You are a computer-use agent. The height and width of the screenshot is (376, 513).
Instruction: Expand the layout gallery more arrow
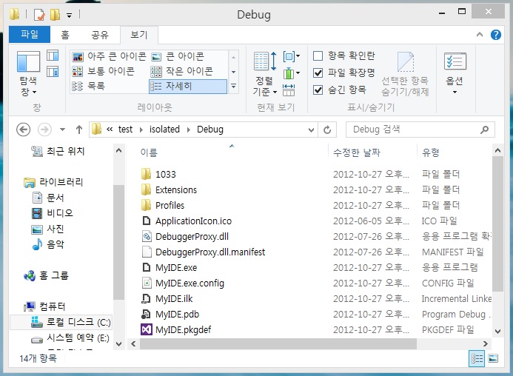click(234, 87)
